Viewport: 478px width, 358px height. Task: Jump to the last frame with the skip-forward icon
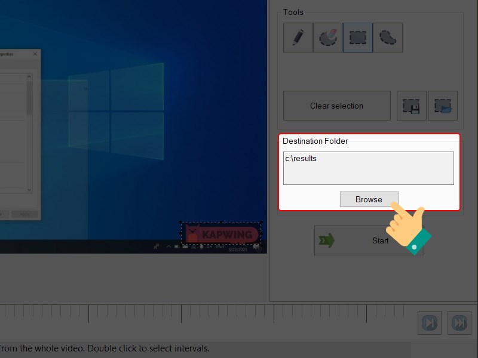pyautogui.click(x=458, y=322)
